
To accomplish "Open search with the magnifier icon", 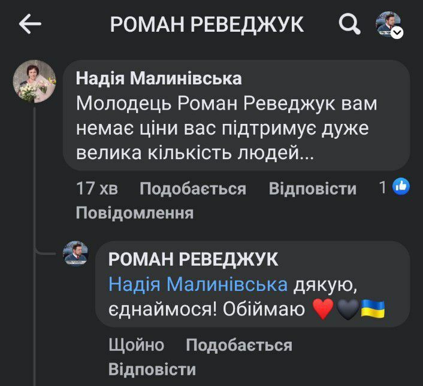I will pos(349,25).
